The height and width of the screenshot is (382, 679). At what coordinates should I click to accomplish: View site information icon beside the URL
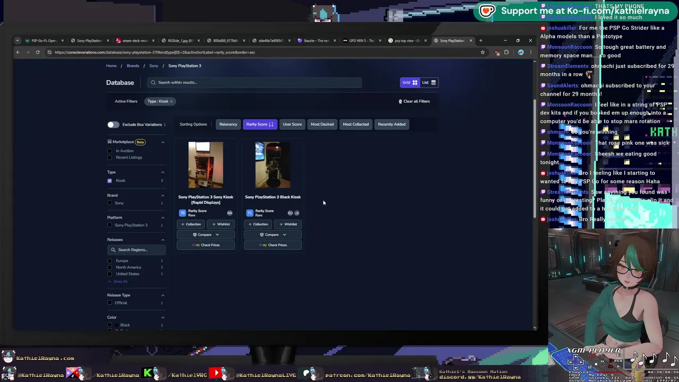[x=49, y=53]
